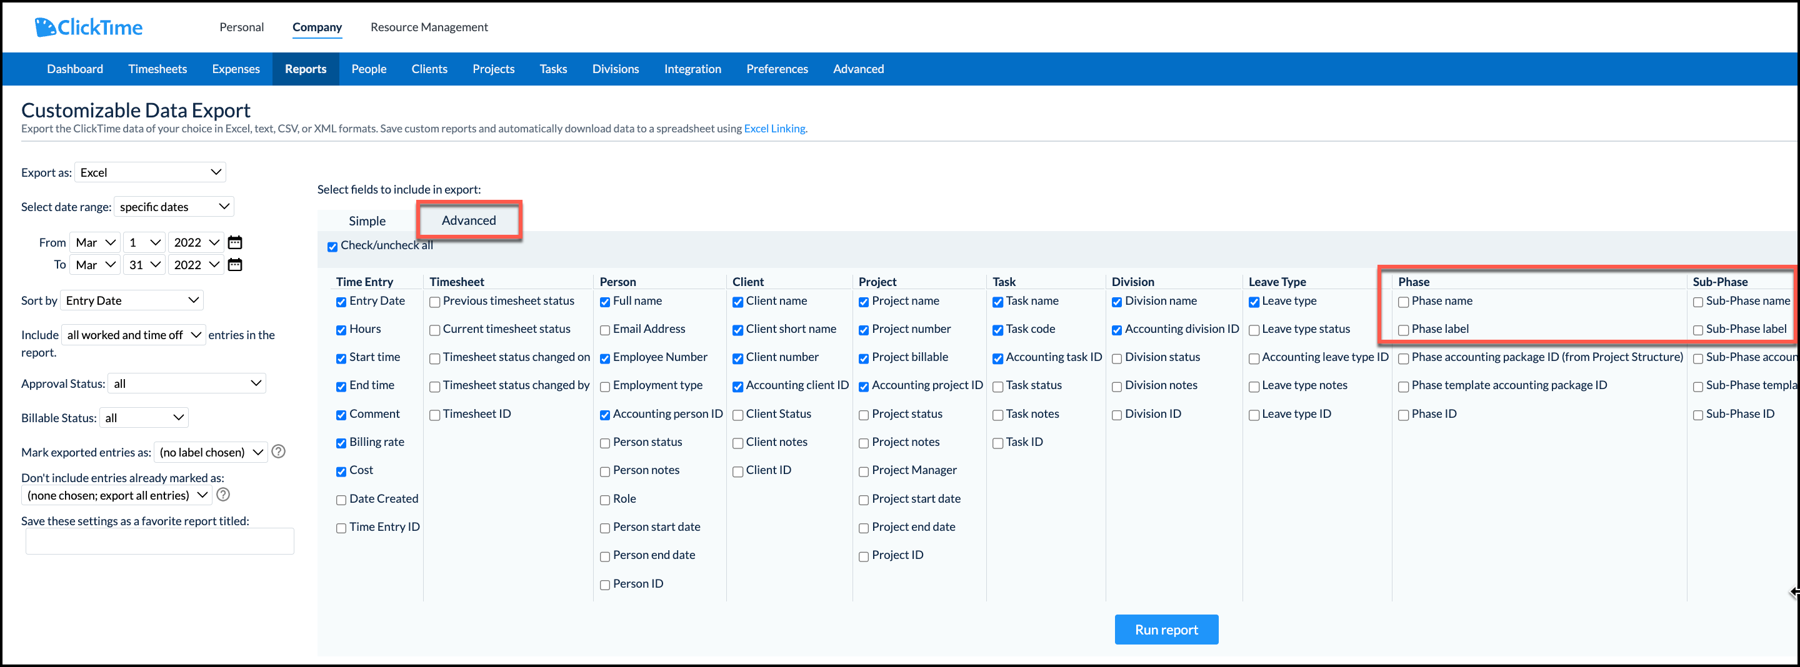The image size is (1800, 667).
Task: Open the Export as format dropdown
Action: tap(150, 172)
